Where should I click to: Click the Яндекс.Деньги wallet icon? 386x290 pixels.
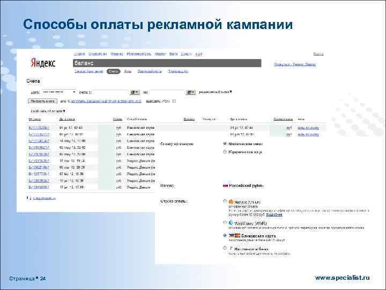click(x=231, y=202)
